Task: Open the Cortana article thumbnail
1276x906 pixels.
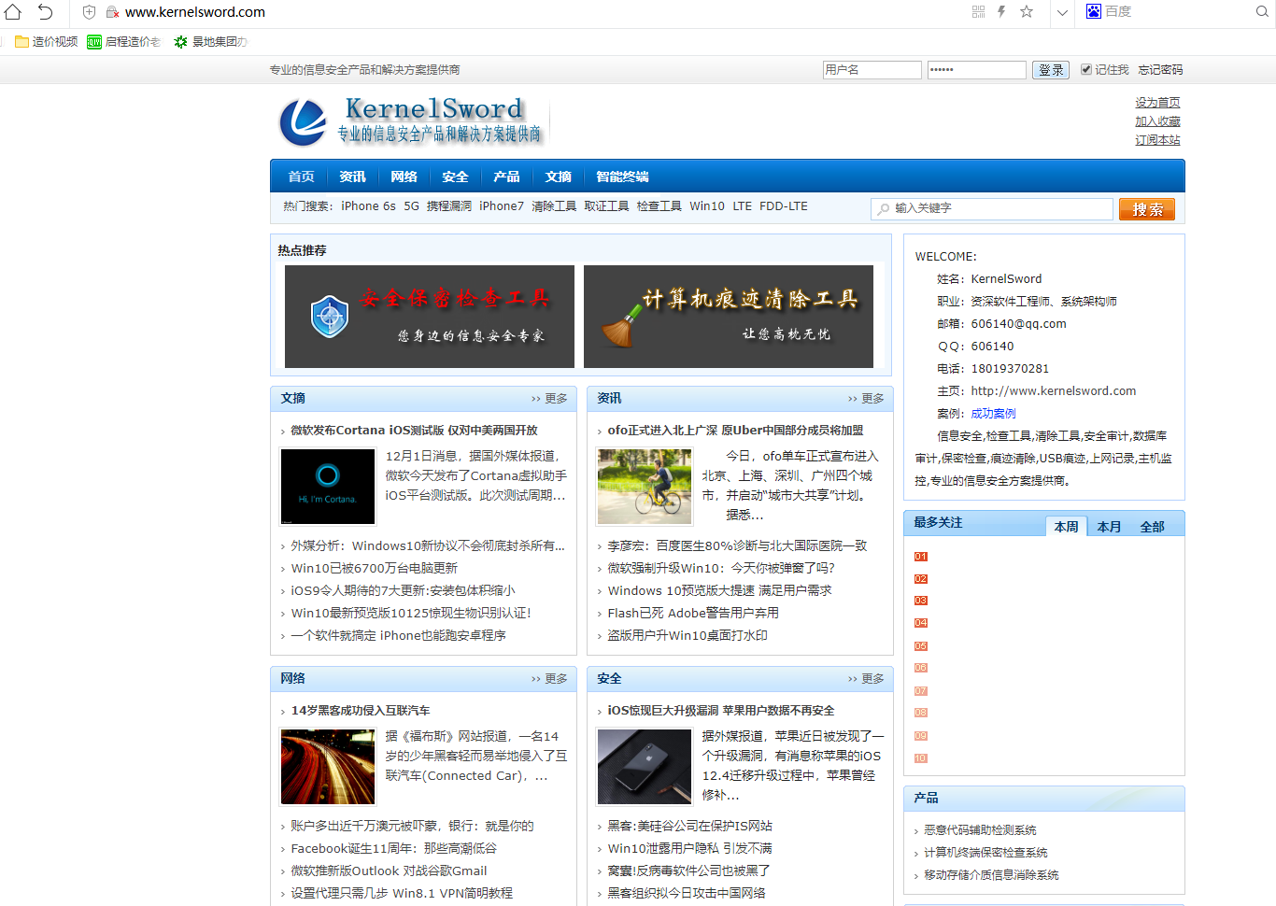Action: pyautogui.click(x=328, y=487)
